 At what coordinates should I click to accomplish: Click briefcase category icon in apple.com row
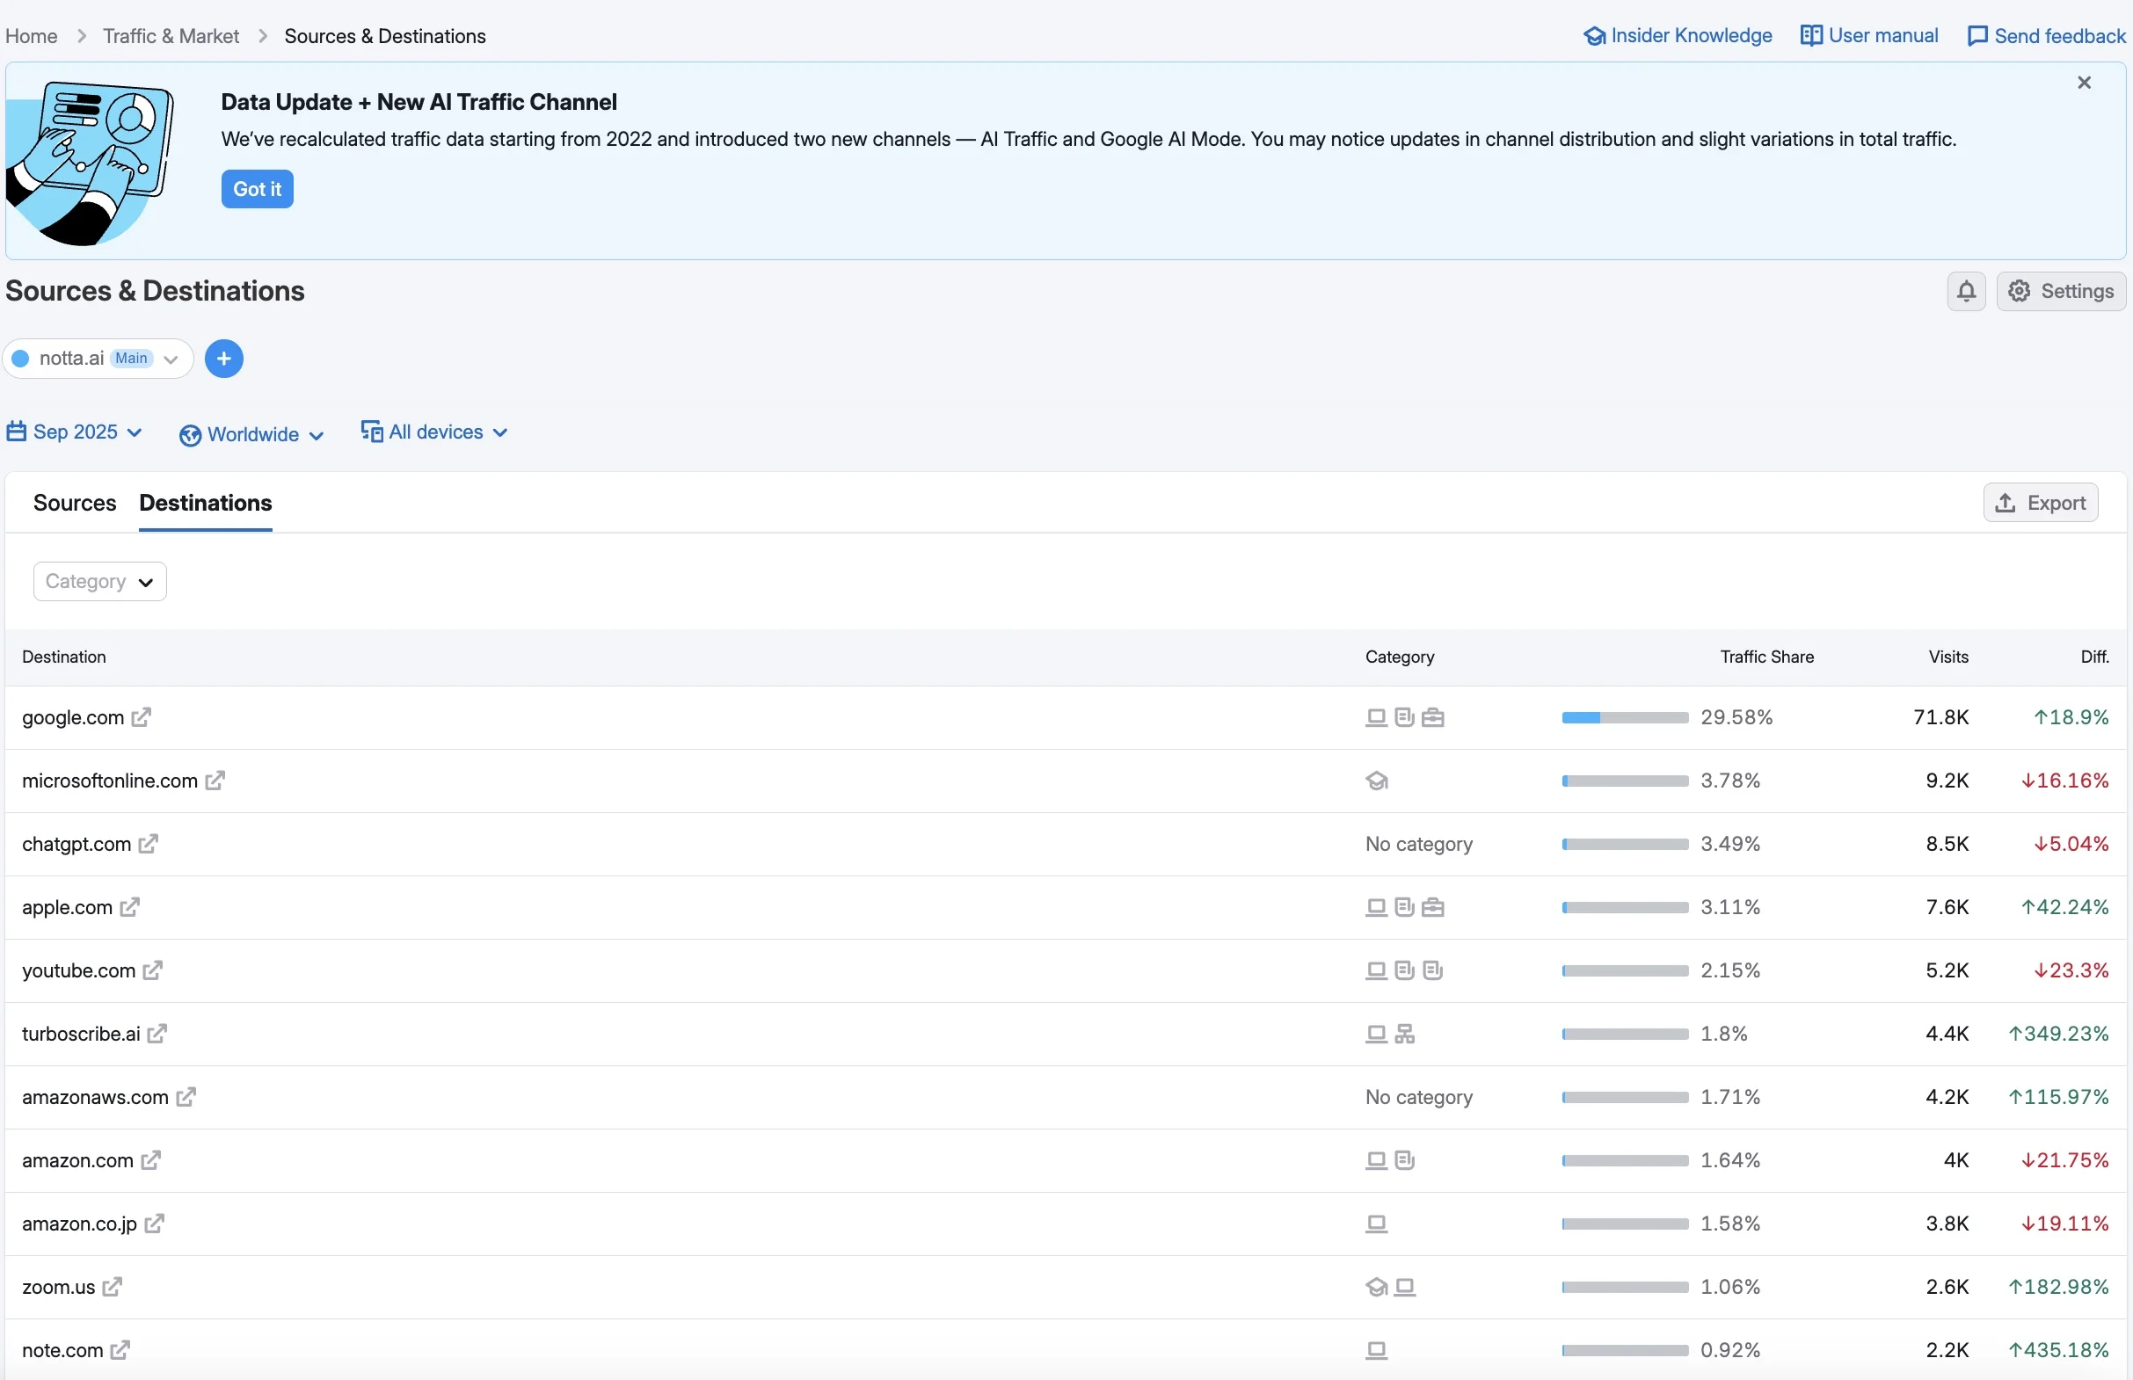coord(1432,908)
